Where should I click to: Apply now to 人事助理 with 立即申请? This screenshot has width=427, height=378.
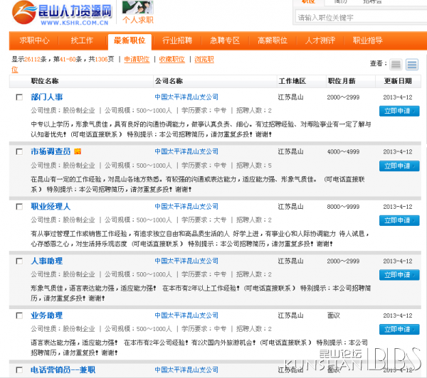pos(399,275)
